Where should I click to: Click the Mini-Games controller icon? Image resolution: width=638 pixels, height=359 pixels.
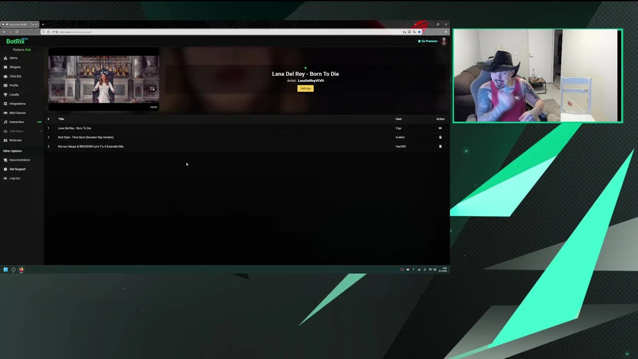point(5,113)
